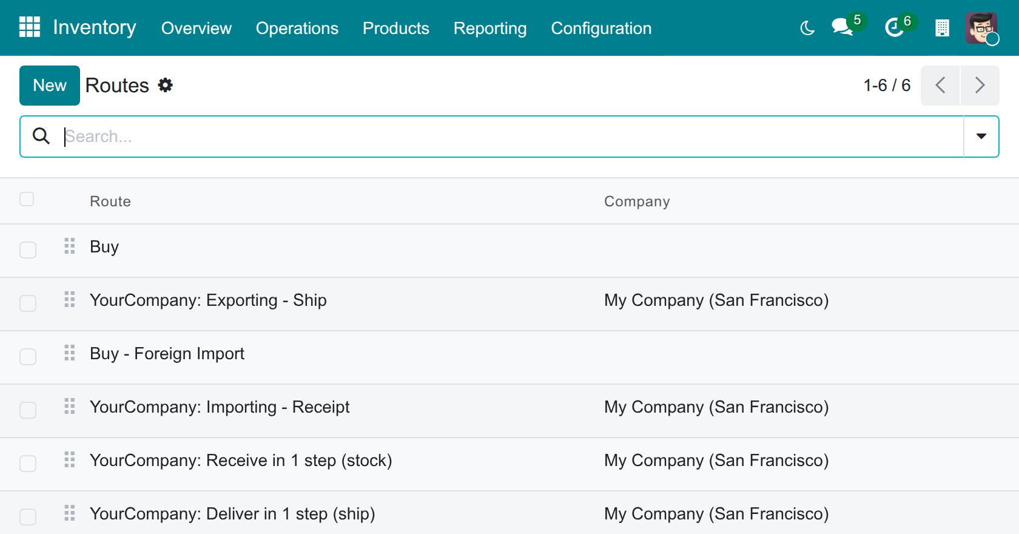Open the Products menu
This screenshot has height=534, width=1019.
(x=396, y=28)
